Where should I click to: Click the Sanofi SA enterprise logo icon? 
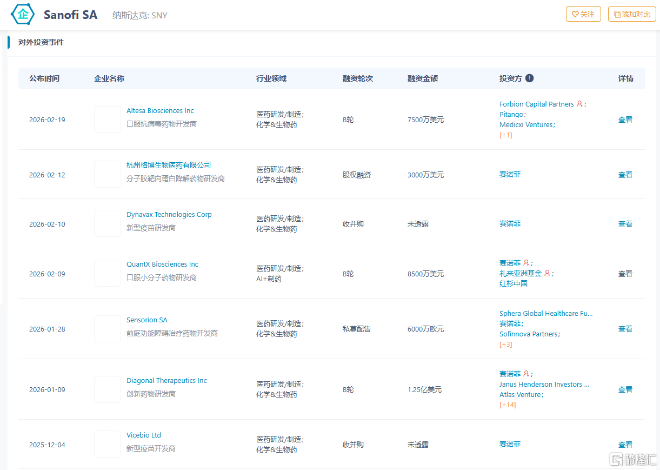pos(23,15)
